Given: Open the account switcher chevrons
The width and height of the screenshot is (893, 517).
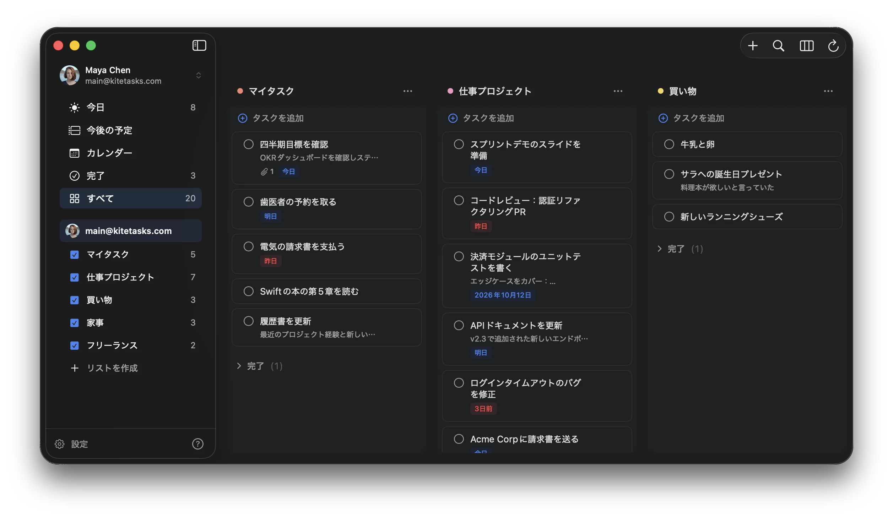Looking at the screenshot, I should (199, 75).
